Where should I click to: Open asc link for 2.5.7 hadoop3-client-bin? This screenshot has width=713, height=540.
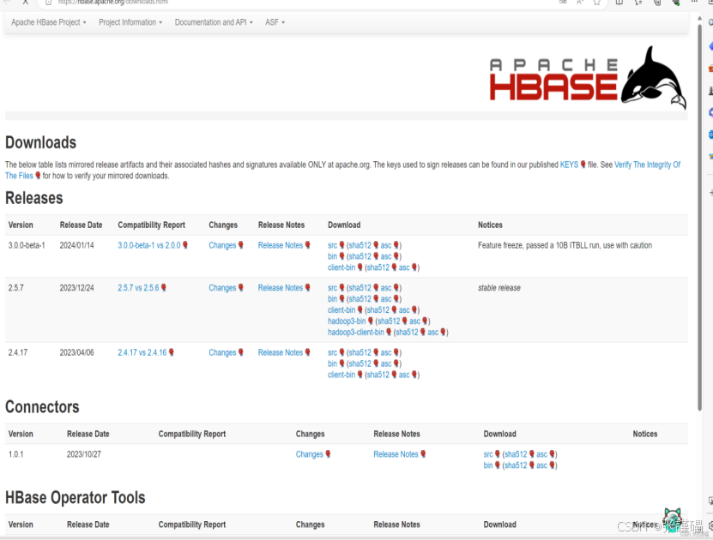433,333
